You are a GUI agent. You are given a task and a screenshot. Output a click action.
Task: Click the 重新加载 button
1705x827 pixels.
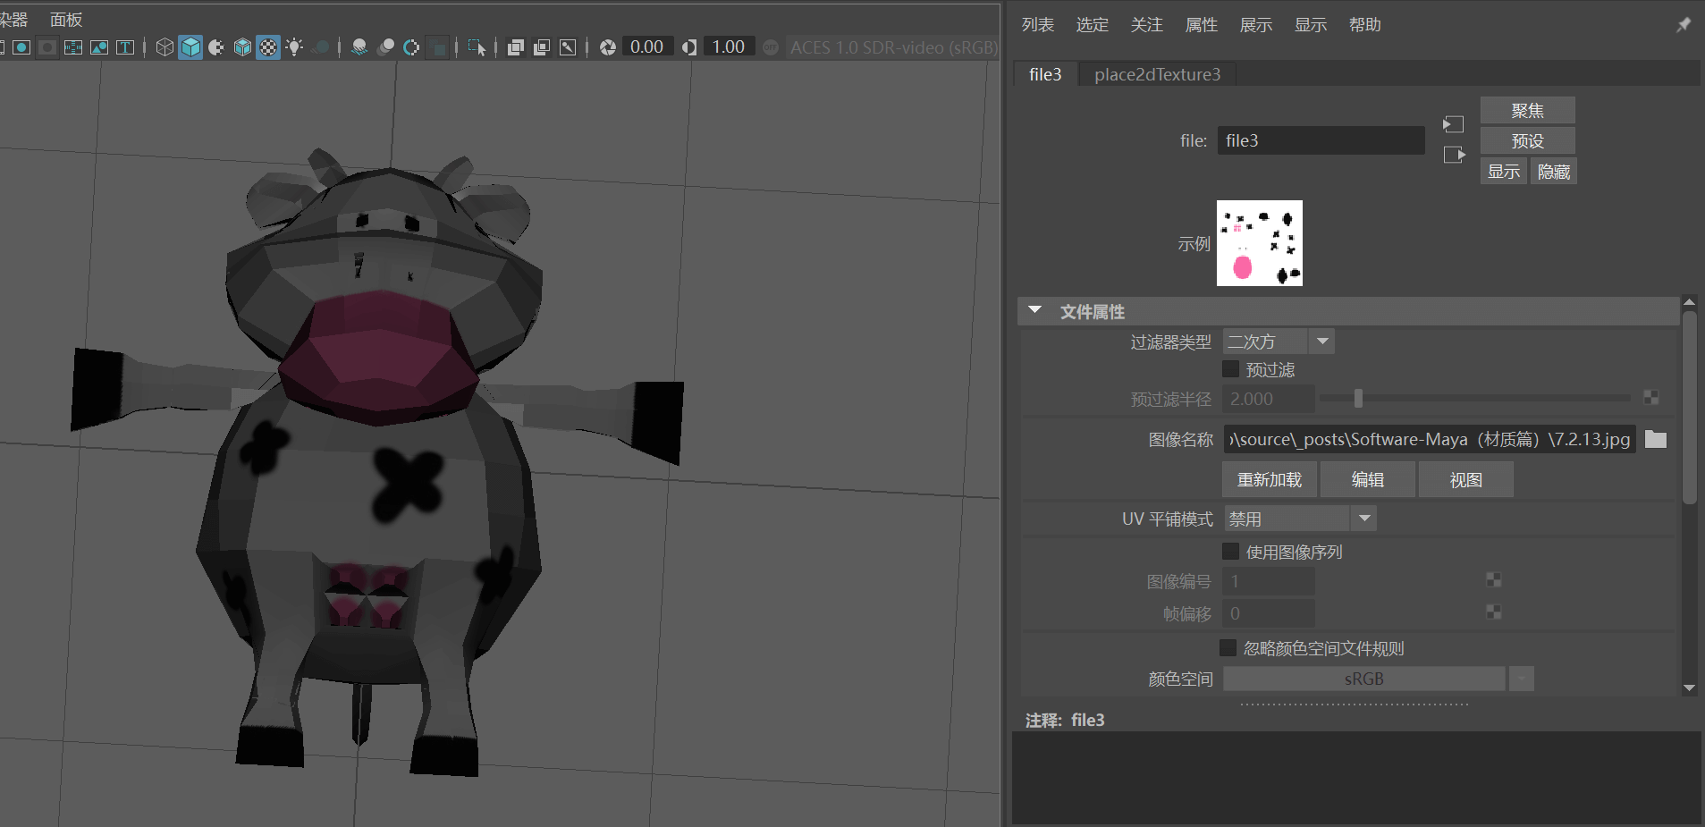coord(1269,480)
